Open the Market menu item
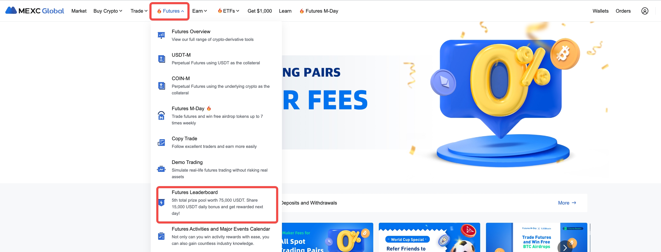 coord(79,11)
